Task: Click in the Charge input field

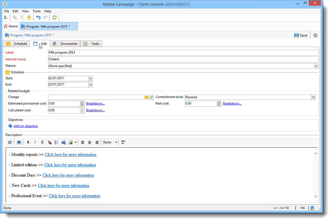Action: tap(96, 97)
